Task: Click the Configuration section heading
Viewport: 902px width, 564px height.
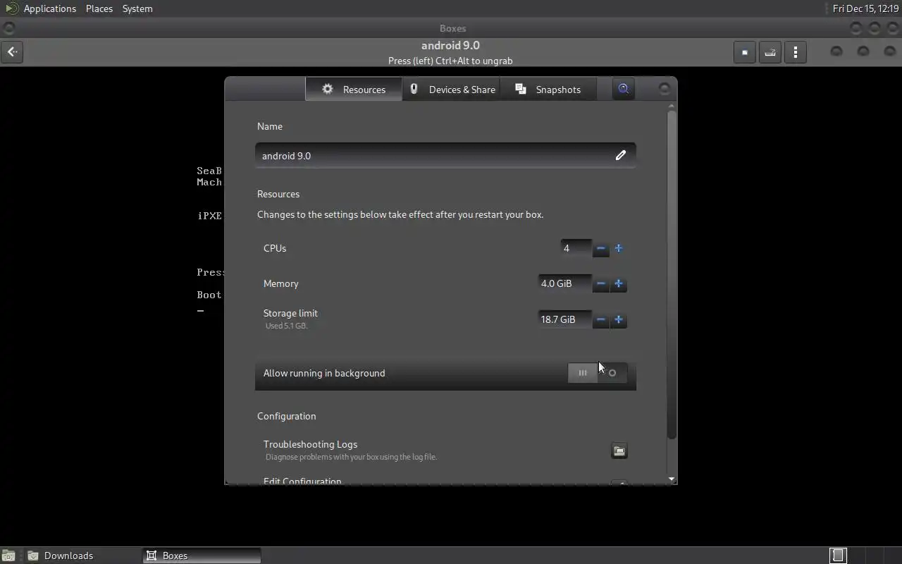Action: point(286,416)
